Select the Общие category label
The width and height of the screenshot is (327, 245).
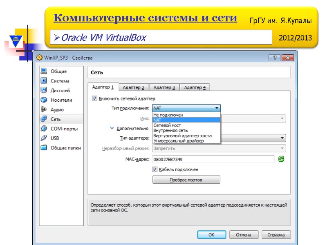[x=58, y=71]
